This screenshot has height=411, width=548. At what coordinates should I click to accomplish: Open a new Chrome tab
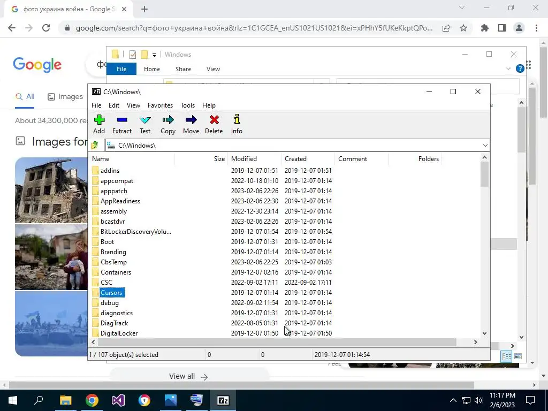144,10
